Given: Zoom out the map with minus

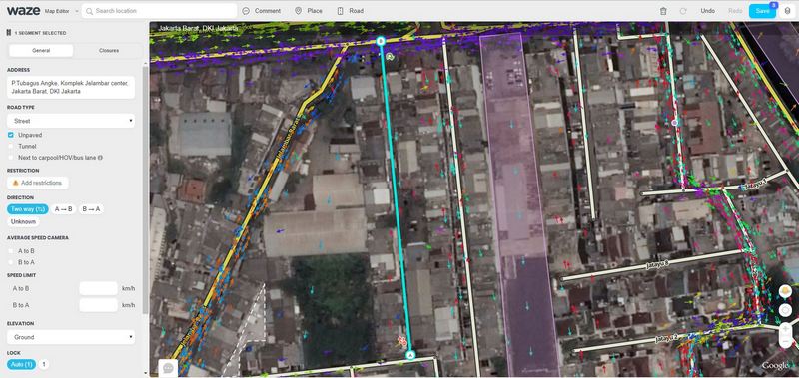Looking at the screenshot, I should coord(786,342).
